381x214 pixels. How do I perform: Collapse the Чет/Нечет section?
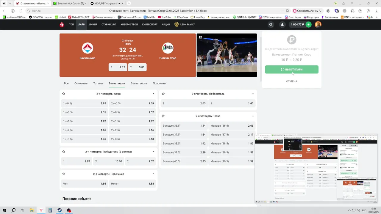[153, 174]
